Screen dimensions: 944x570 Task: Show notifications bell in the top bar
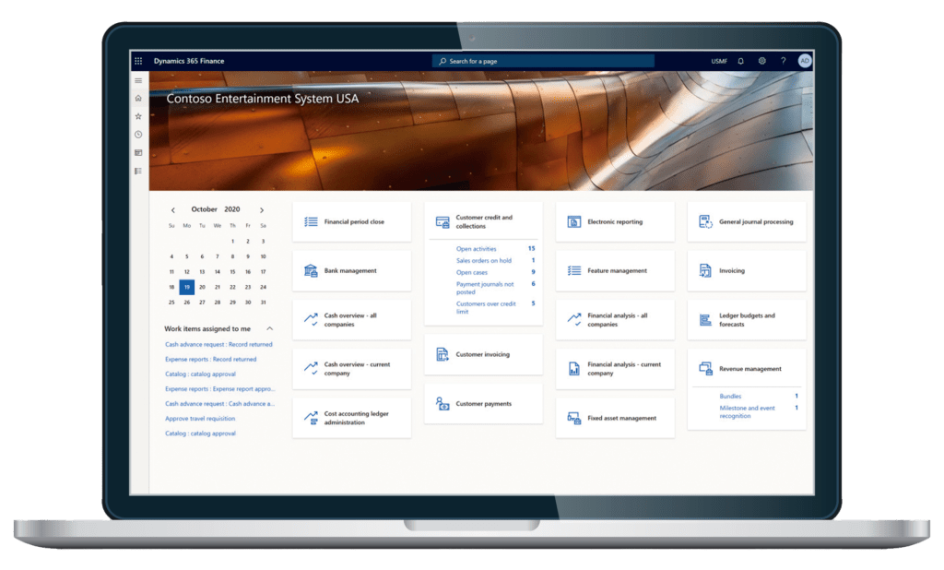pos(740,61)
